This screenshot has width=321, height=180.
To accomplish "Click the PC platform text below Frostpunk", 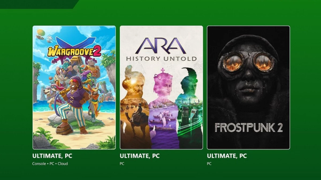I will [209, 163].
